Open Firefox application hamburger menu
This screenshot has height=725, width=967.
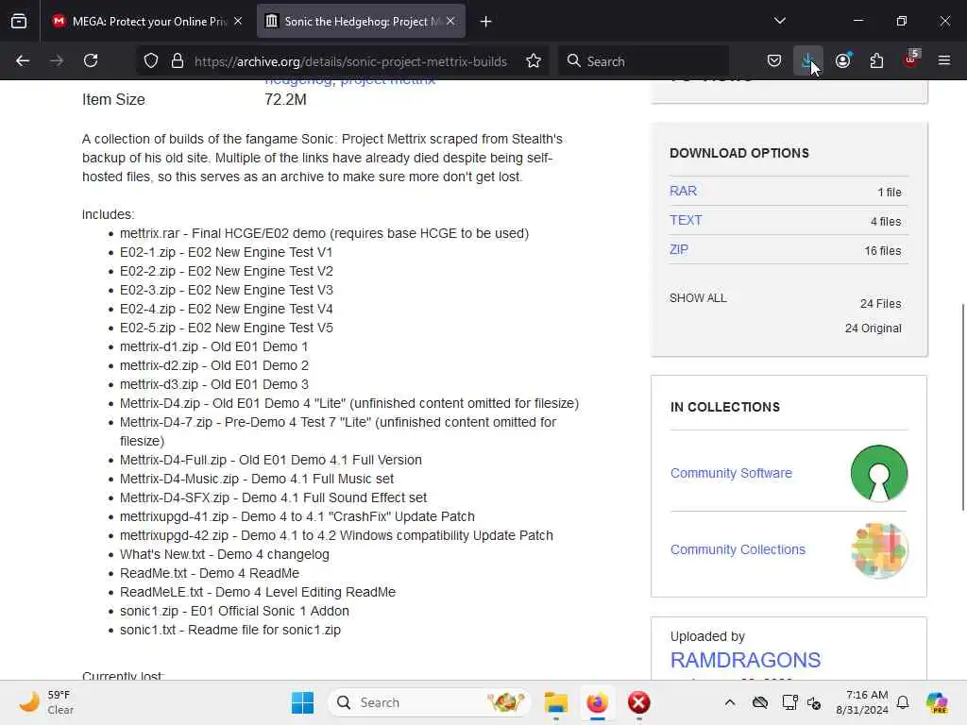click(x=944, y=61)
